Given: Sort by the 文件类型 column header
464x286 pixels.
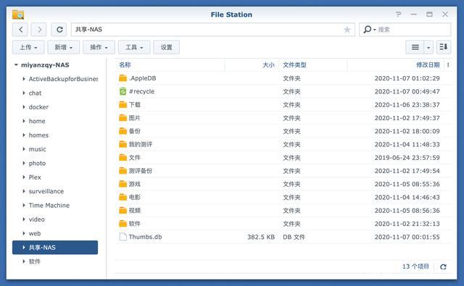Looking at the screenshot, I should [x=294, y=64].
